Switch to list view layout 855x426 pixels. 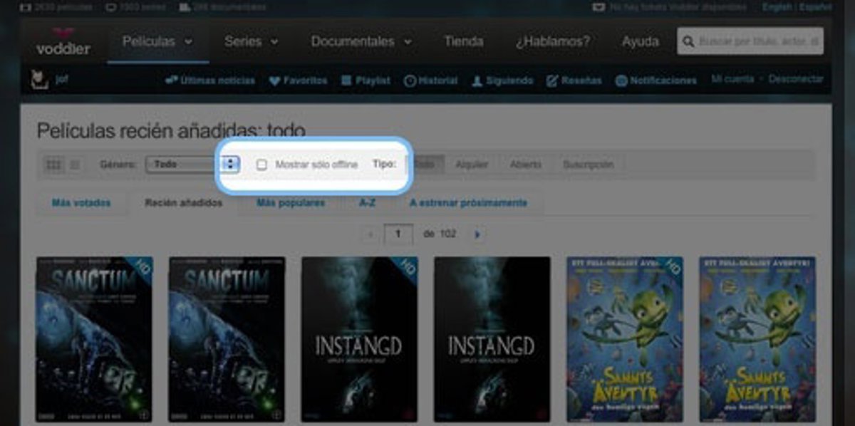74,165
